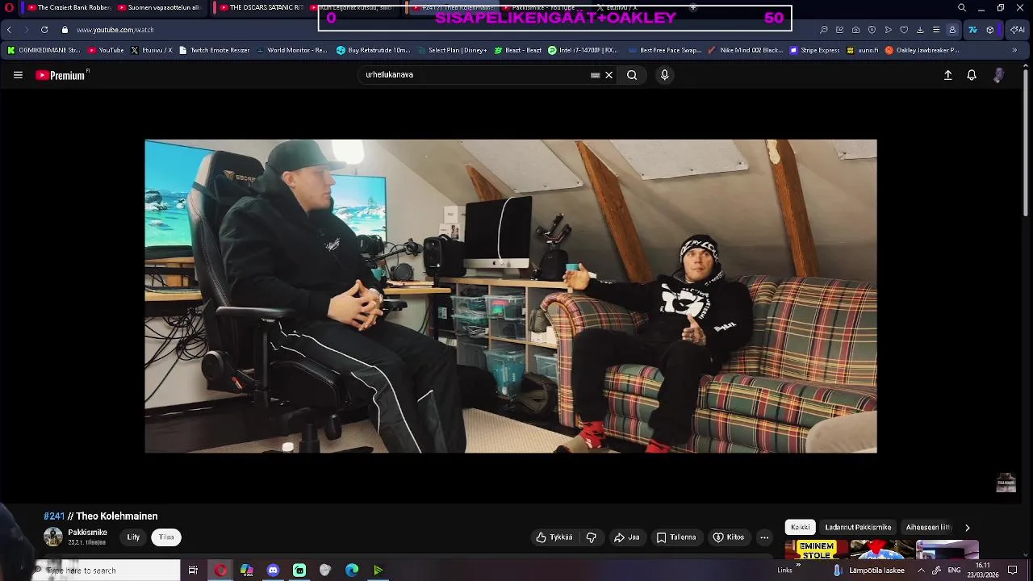Start voice search with the microphone
Screen dimensions: 1033x581
664,75
